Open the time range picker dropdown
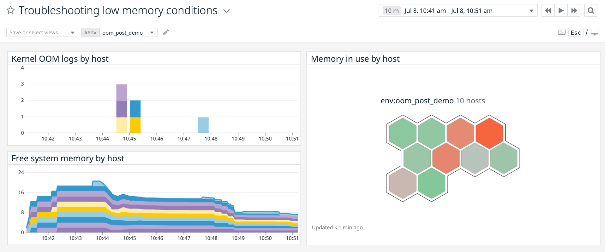Image resolution: width=605 pixels, height=252 pixels. (458, 11)
